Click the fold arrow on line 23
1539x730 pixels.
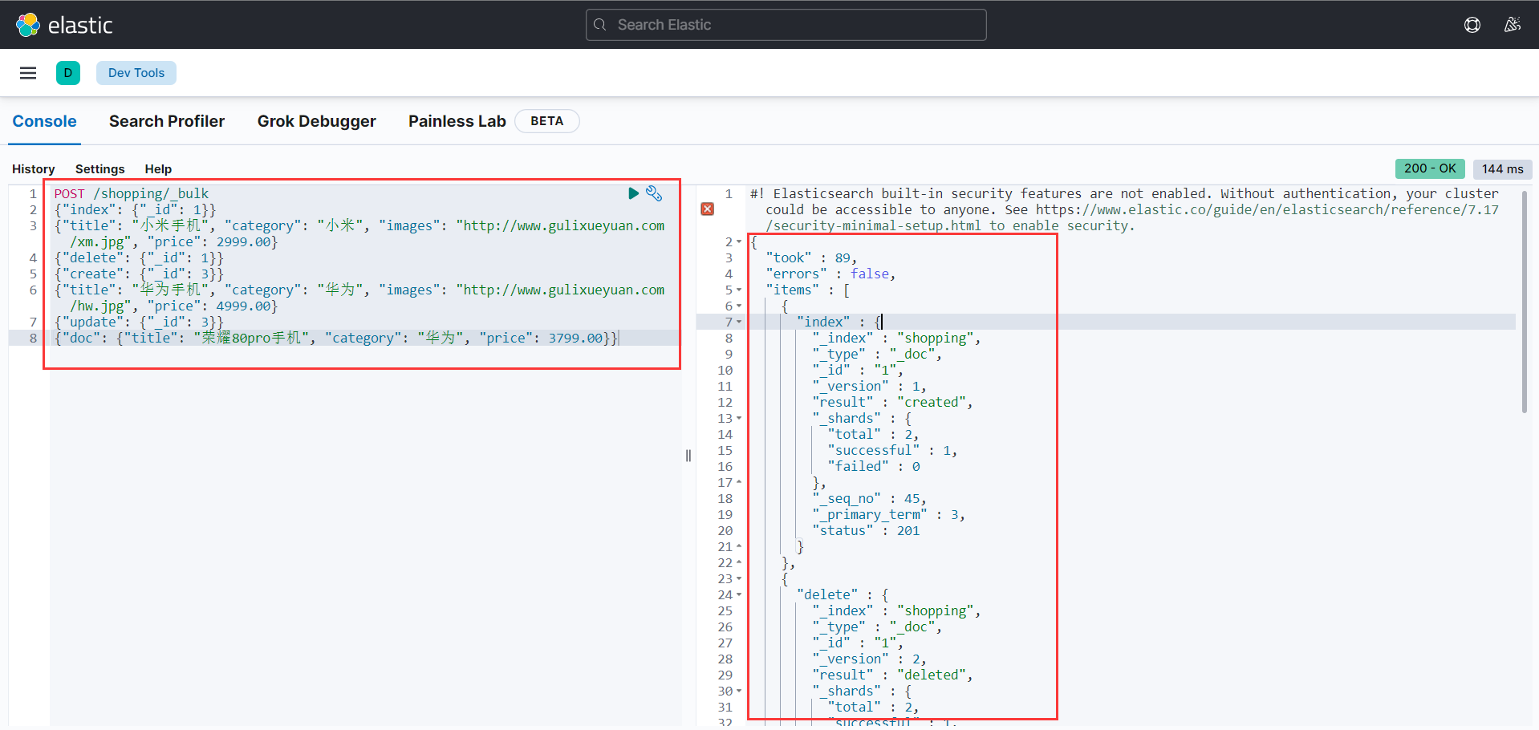click(x=739, y=578)
